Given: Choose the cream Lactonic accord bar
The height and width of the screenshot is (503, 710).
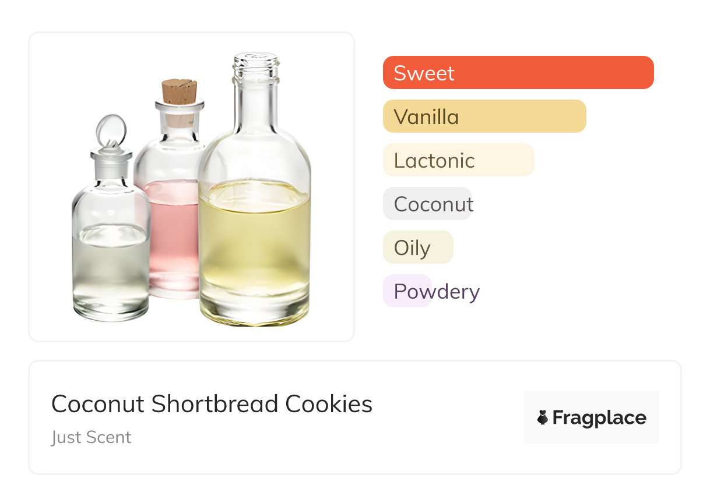Looking at the screenshot, I should tap(458, 160).
